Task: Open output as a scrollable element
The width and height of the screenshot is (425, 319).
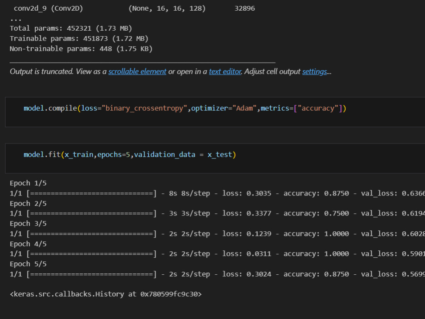Action: (x=137, y=71)
